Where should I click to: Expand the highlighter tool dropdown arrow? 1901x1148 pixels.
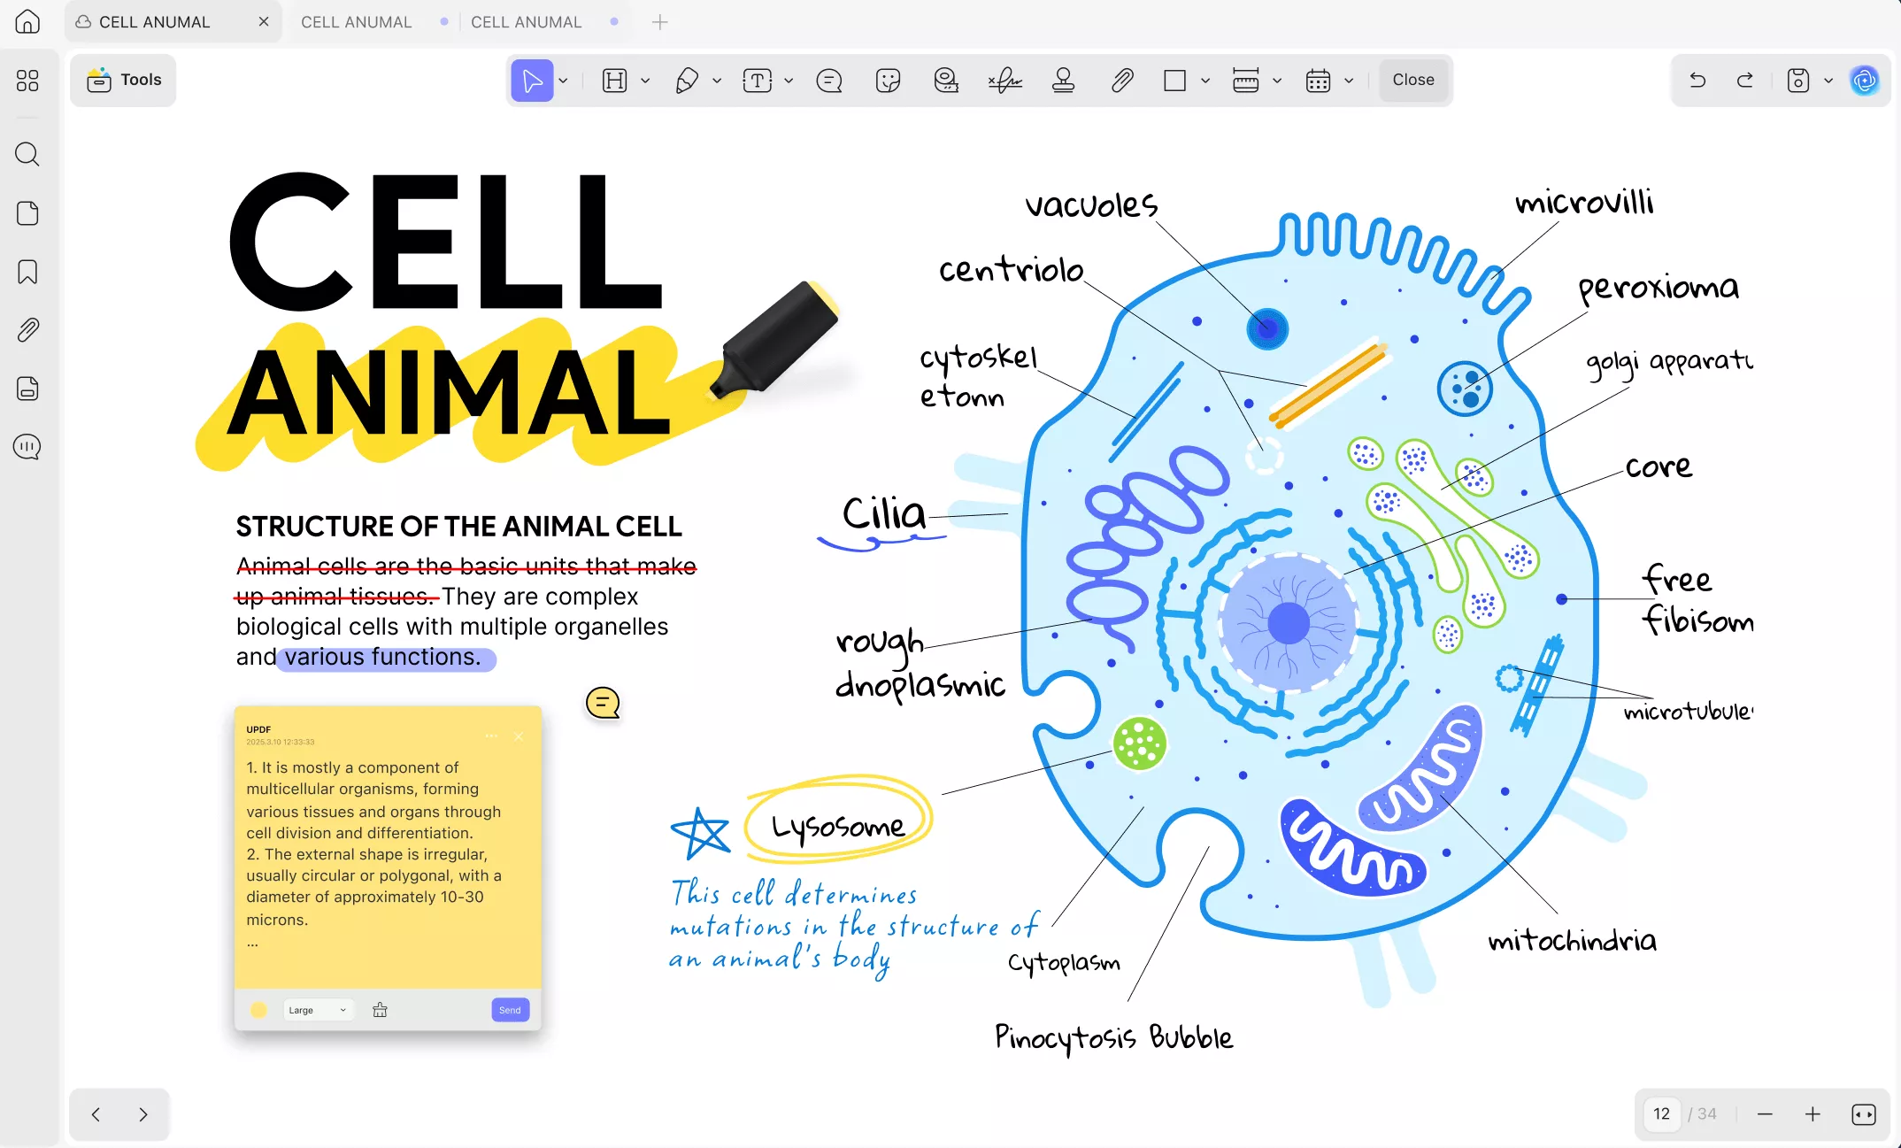(x=645, y=81)
